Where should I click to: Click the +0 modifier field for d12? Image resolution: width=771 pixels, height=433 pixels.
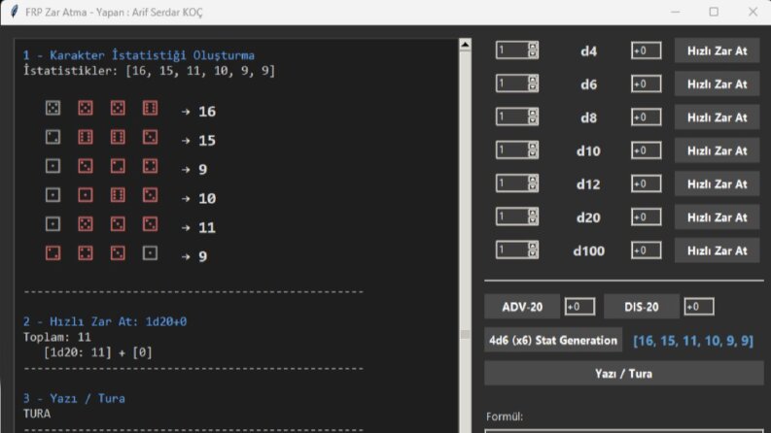coord(647,184)
